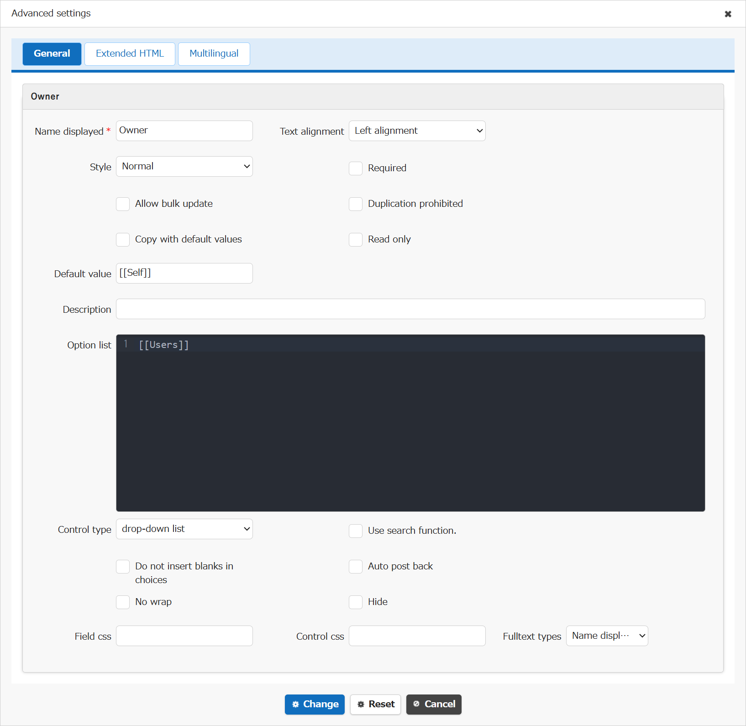This screenshot has width=746, height=726.
Task: Click the [[Users]] text in option list
Action: [x=164, y=345]
